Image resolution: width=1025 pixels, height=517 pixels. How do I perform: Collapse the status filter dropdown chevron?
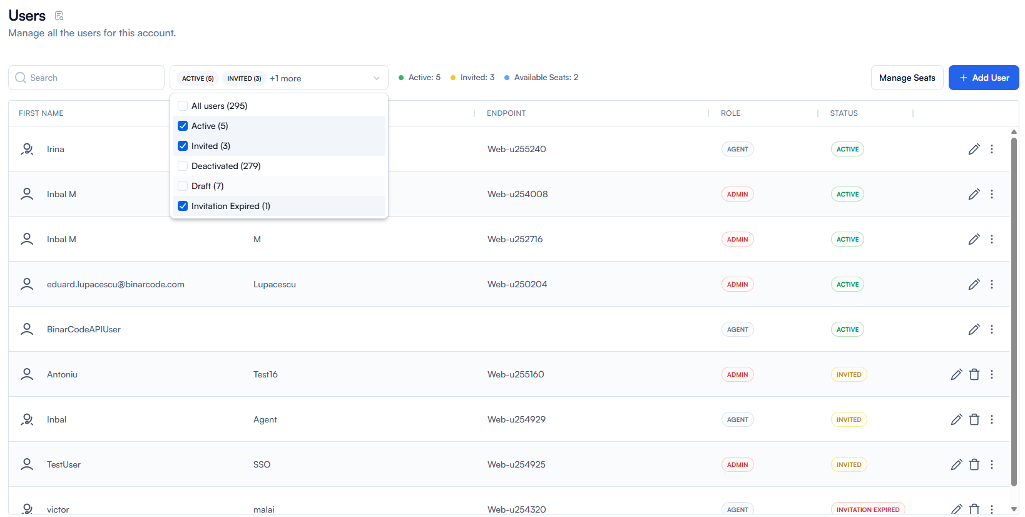377,78
